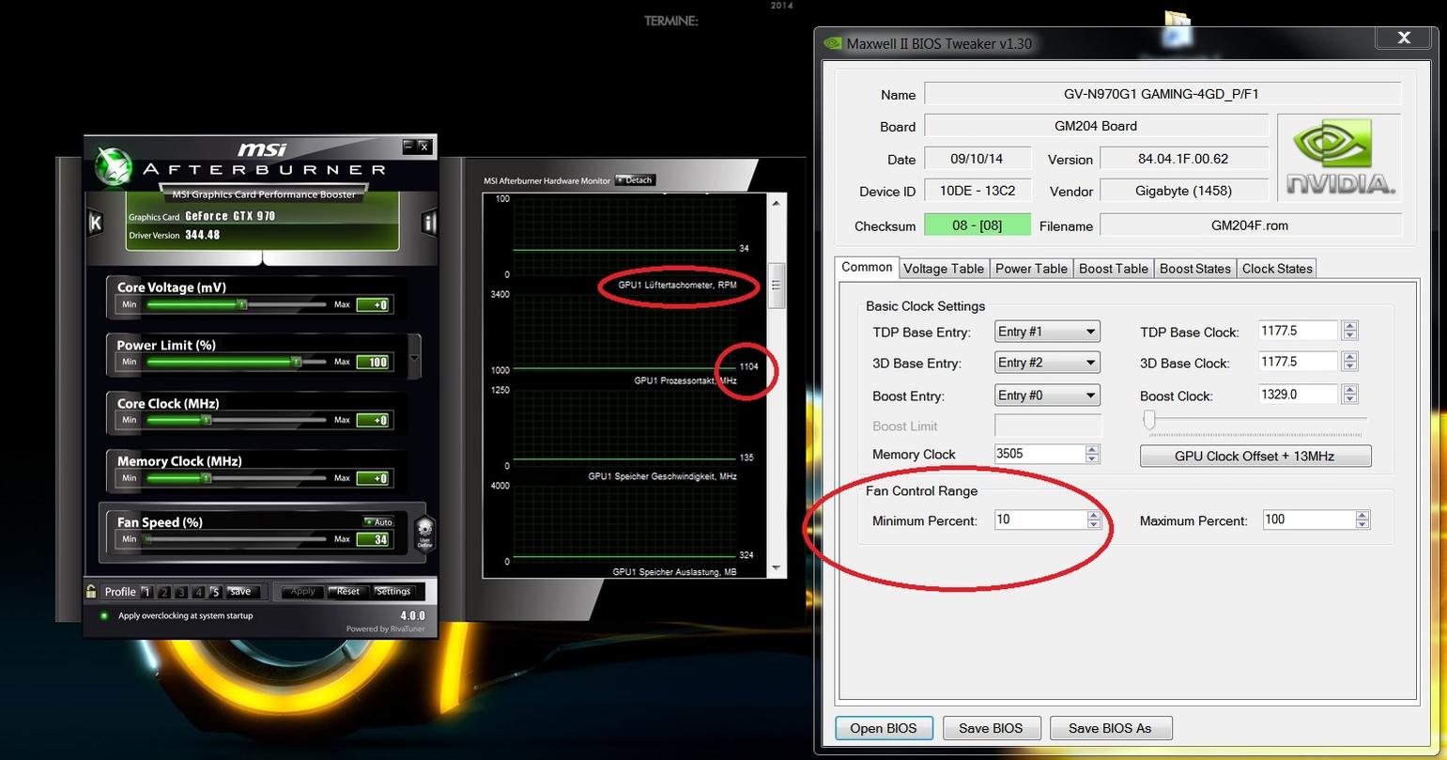
Task: Switch to the Common tab
Action: (x=867, y=267)
